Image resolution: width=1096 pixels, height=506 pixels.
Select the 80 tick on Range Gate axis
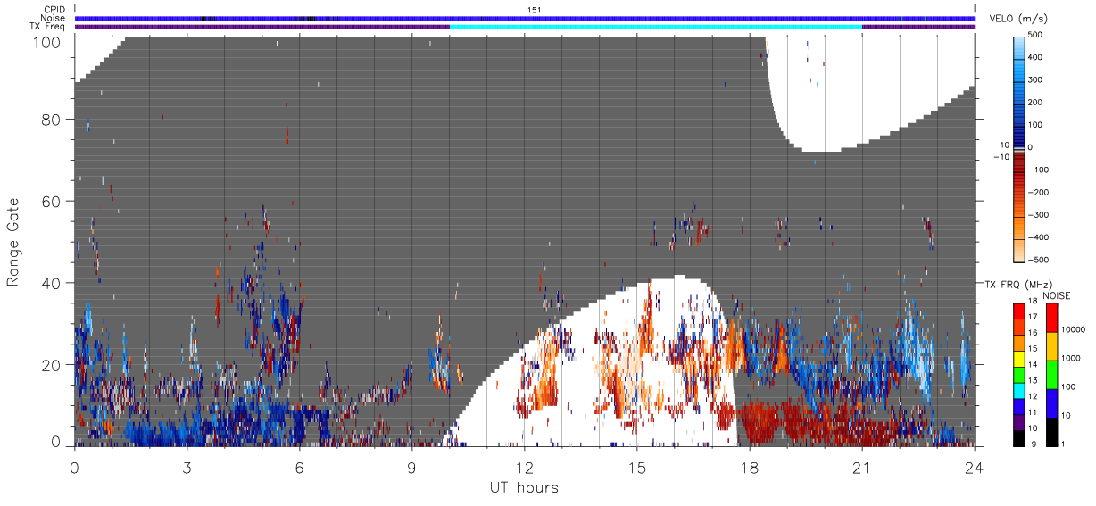(x=53, y=119)
